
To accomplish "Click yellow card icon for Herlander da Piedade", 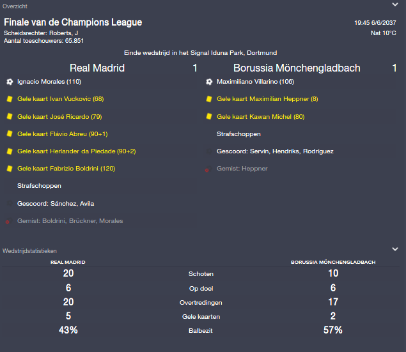I will [10, 151].
